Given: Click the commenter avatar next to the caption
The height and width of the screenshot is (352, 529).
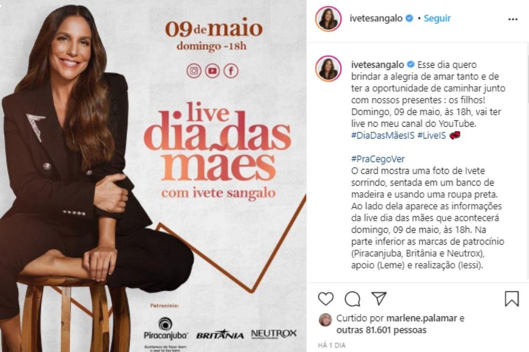Looking at the screenshot, I should click(328, 68).
